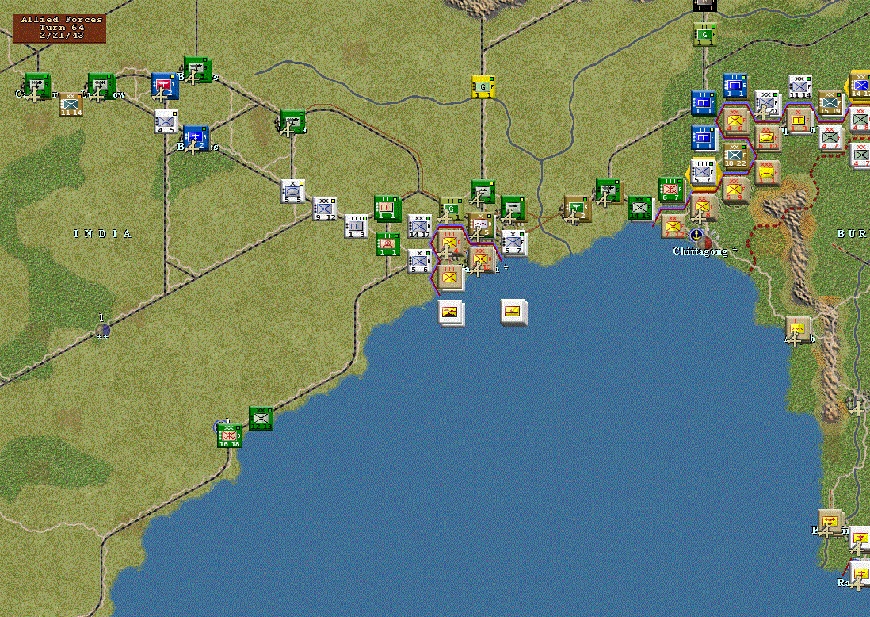The height and width of the screenshot is (617, 870).
Task: Select the brown 18-22 division counter
Action: 735,155
